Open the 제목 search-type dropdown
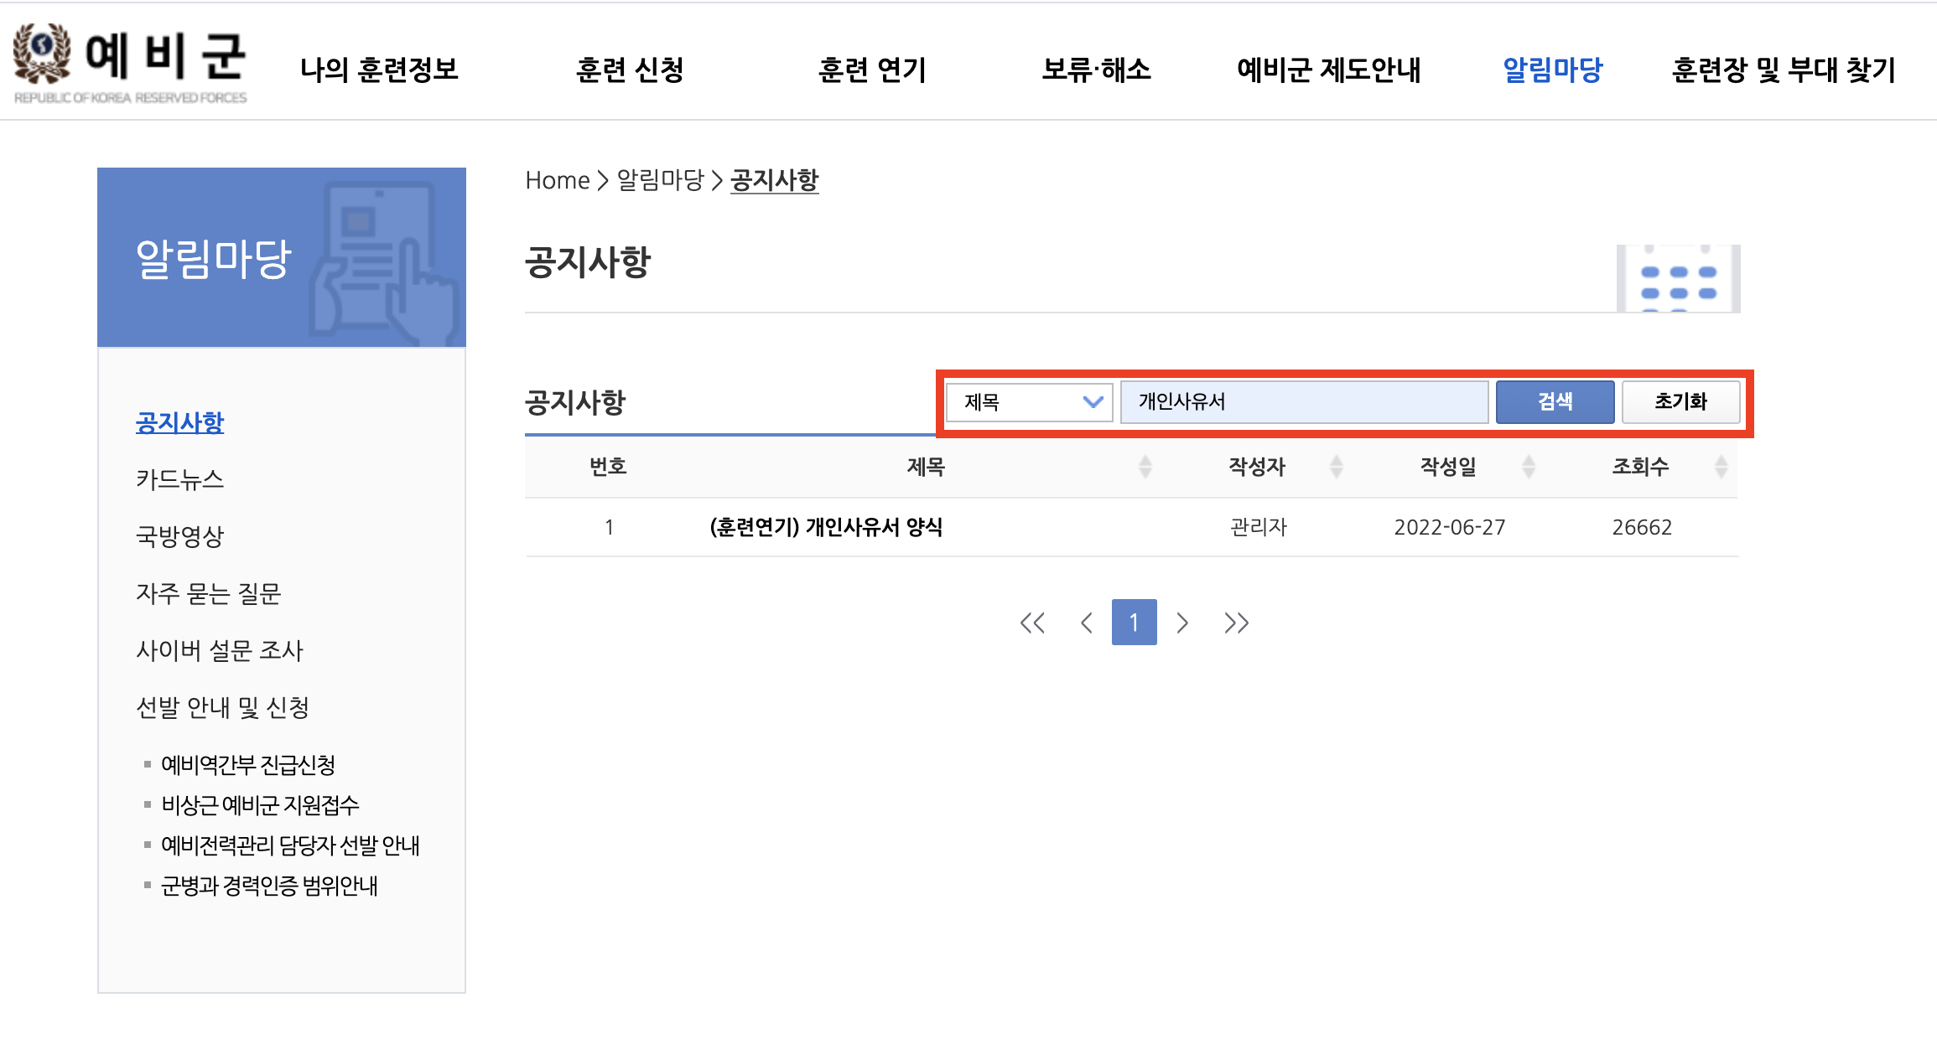 tap(1030, 402)
